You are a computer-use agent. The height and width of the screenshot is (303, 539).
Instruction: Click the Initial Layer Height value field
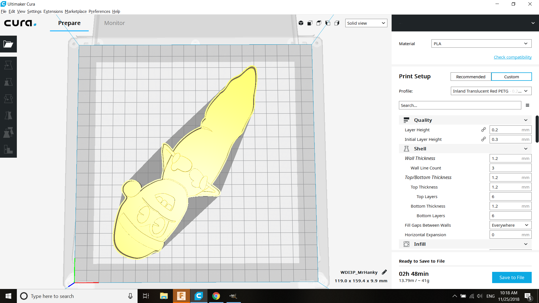coord(510,139)
